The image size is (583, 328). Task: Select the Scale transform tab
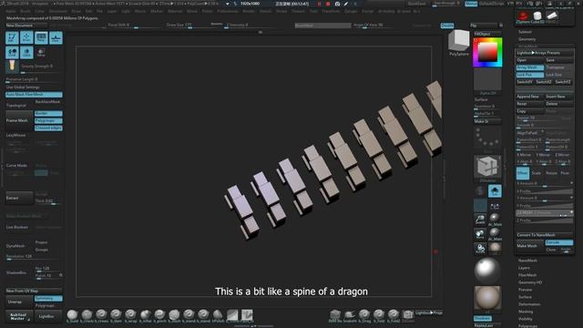[537, 173]
